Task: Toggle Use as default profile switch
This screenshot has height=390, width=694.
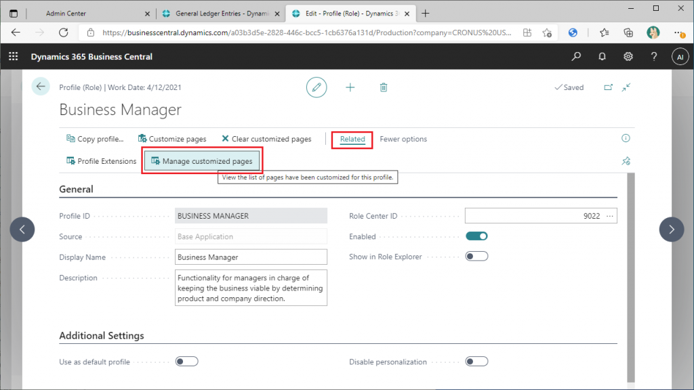Action: tap(187, 362)
